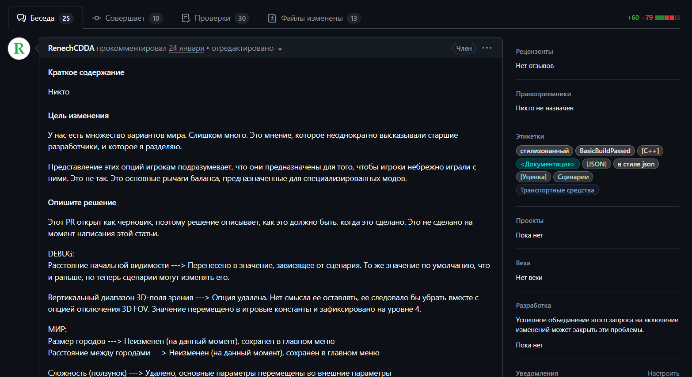The height and width of the screenshot is (377, 692).
Task: Open the three-dots comment options menu
Action: coord(487,48)
